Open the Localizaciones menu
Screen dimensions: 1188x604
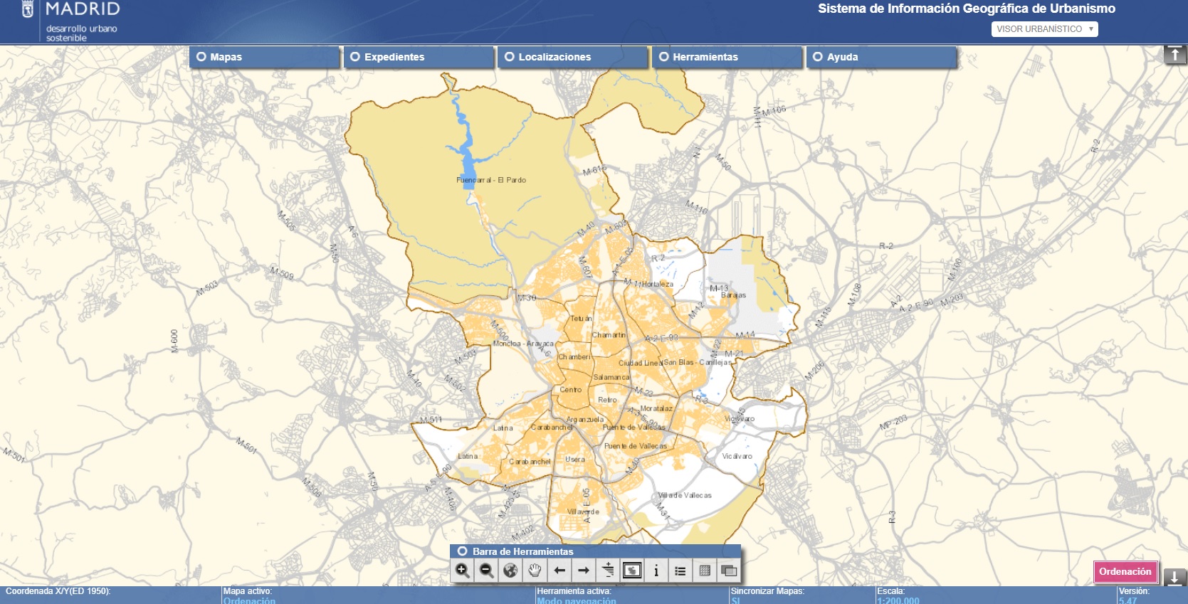tap(572, 57)
